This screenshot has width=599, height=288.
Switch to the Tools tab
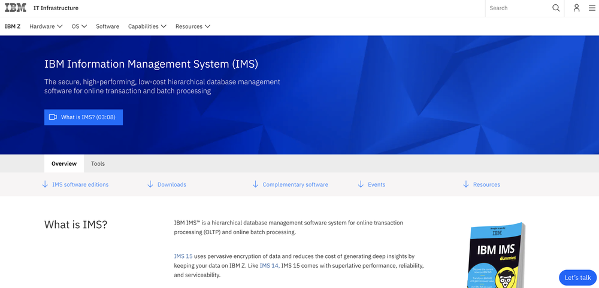click(98, 163)
